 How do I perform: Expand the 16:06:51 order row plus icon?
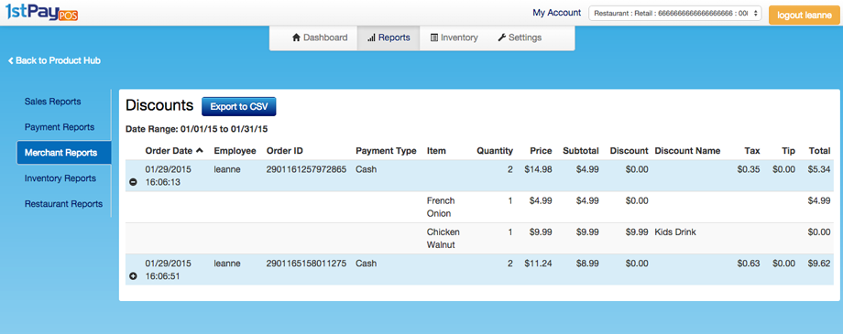134,276
